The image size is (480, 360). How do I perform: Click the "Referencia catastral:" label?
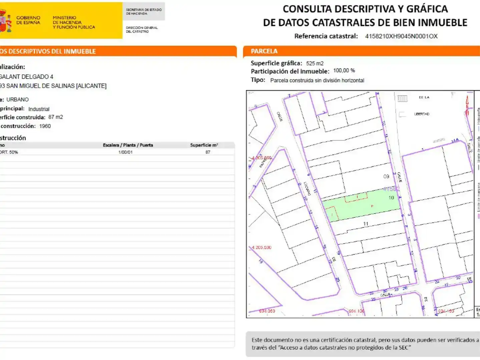[x=326, y=36]
